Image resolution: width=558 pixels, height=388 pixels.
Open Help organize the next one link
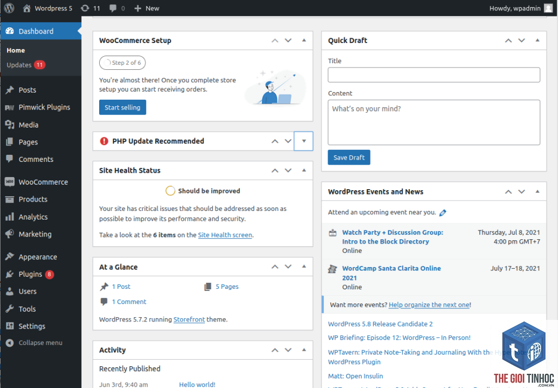click(429, 305)
